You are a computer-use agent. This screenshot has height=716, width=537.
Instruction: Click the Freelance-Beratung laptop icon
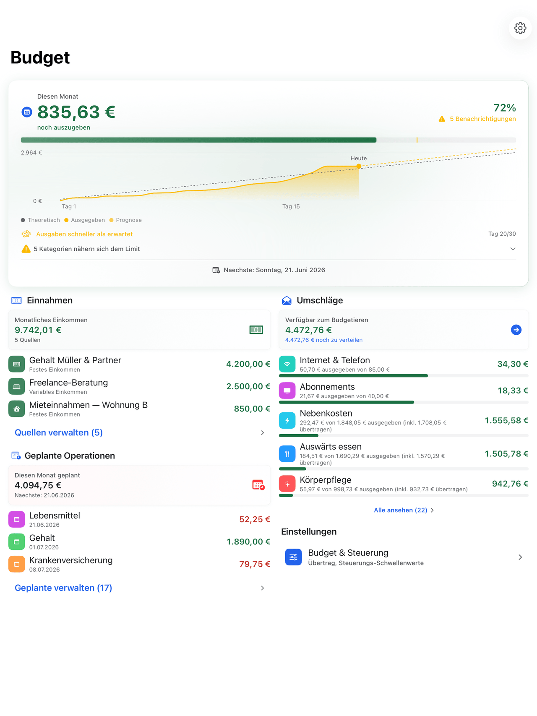[x=17, y=386]
